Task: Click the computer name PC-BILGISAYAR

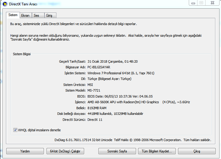Action: click(x=98, y=67)
